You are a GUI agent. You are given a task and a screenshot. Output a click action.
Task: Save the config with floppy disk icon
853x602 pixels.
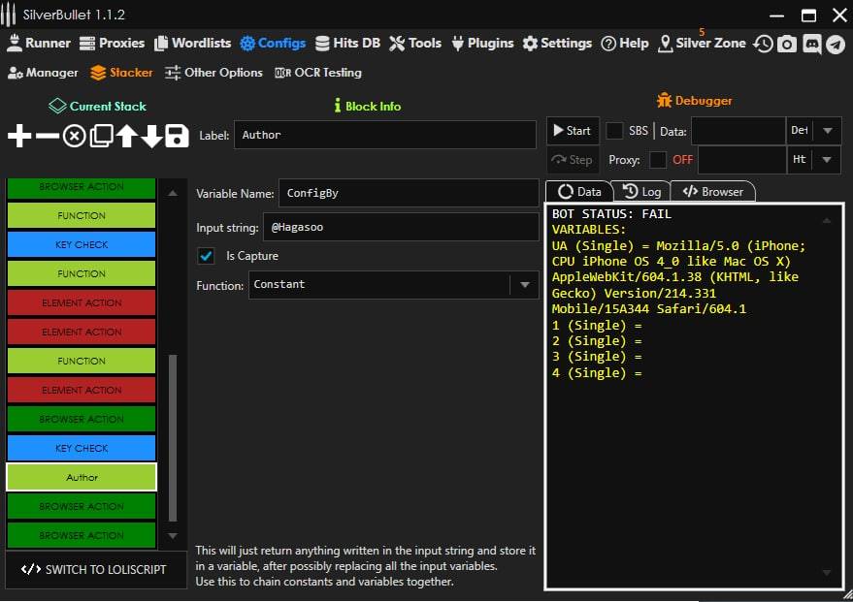coord(177,136)
